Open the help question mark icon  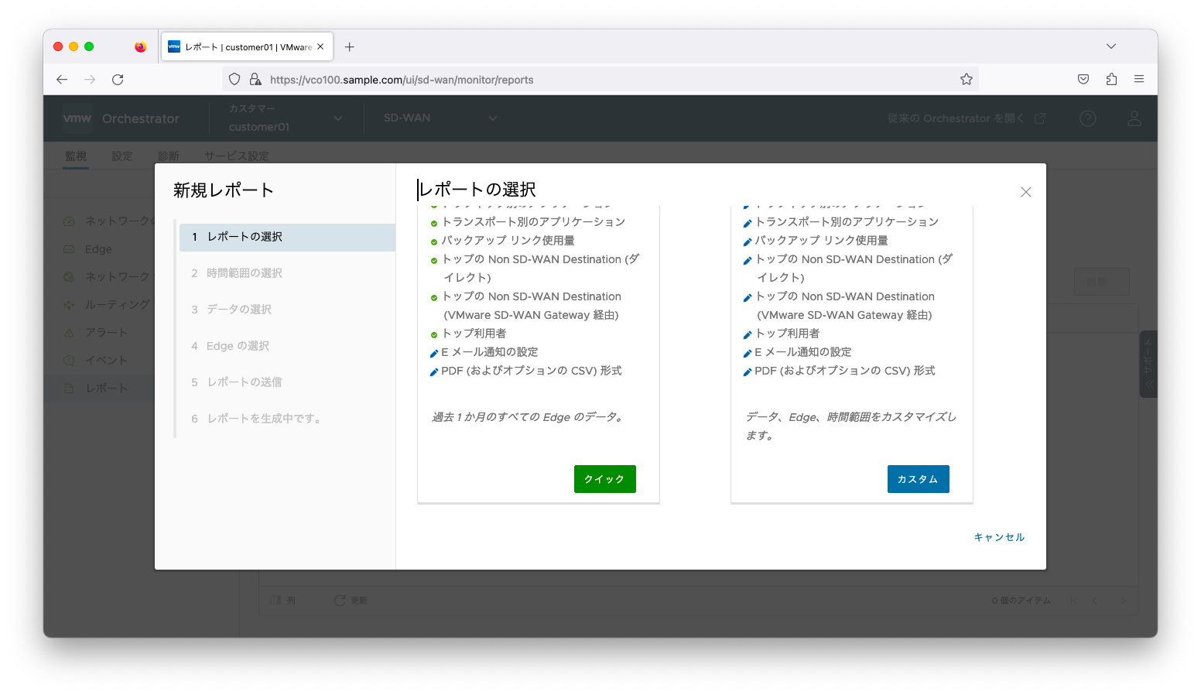point(1088,118)
